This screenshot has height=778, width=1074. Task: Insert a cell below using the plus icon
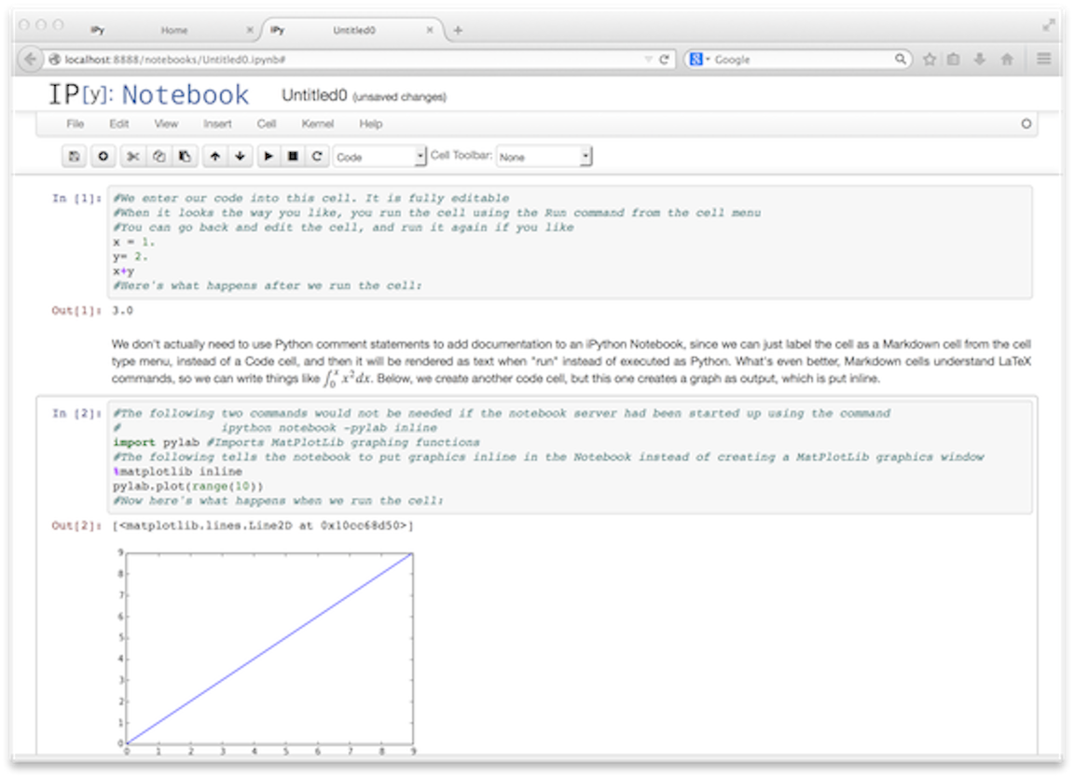(103, 157)
